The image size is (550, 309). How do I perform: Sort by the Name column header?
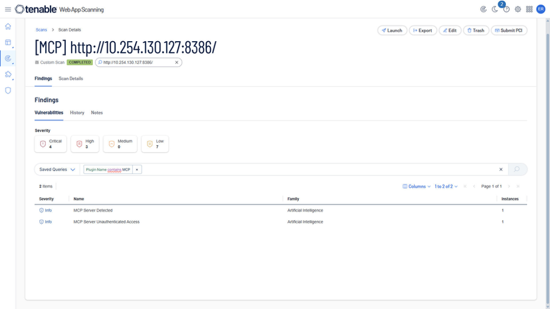[79, 199]
